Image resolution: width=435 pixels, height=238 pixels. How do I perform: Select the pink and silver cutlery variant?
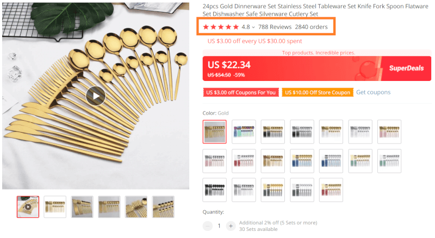pos(214,161)
